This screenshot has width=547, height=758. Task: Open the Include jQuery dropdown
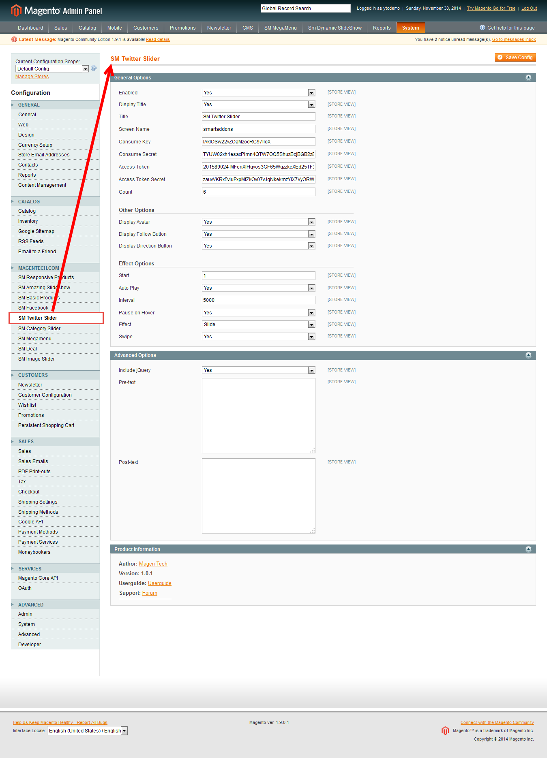(258, 370)
